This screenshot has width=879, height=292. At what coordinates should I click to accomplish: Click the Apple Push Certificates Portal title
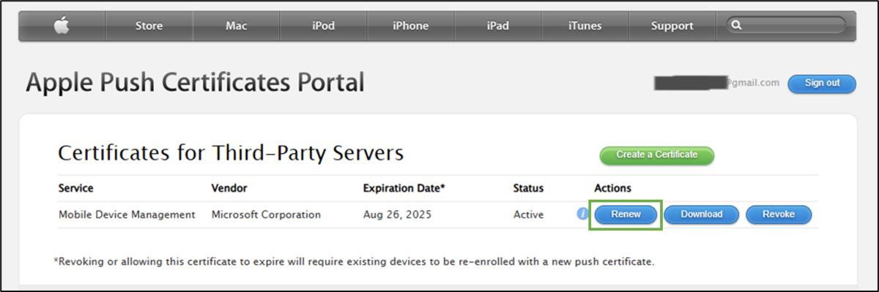tap(195, 83)
